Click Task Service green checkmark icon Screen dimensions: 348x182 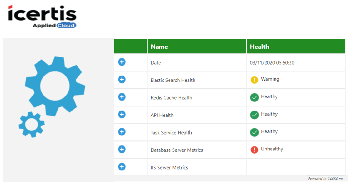pyautogui.click(x=255, y=132)
